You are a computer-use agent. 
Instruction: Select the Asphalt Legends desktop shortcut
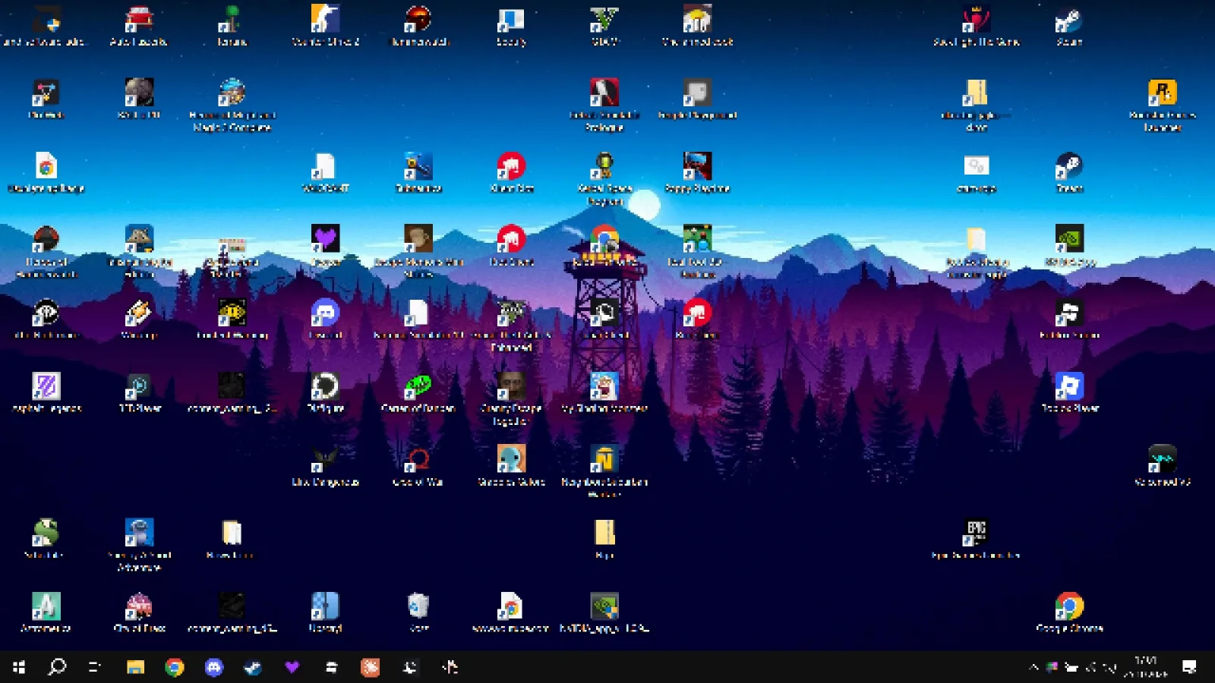[46, 393]
